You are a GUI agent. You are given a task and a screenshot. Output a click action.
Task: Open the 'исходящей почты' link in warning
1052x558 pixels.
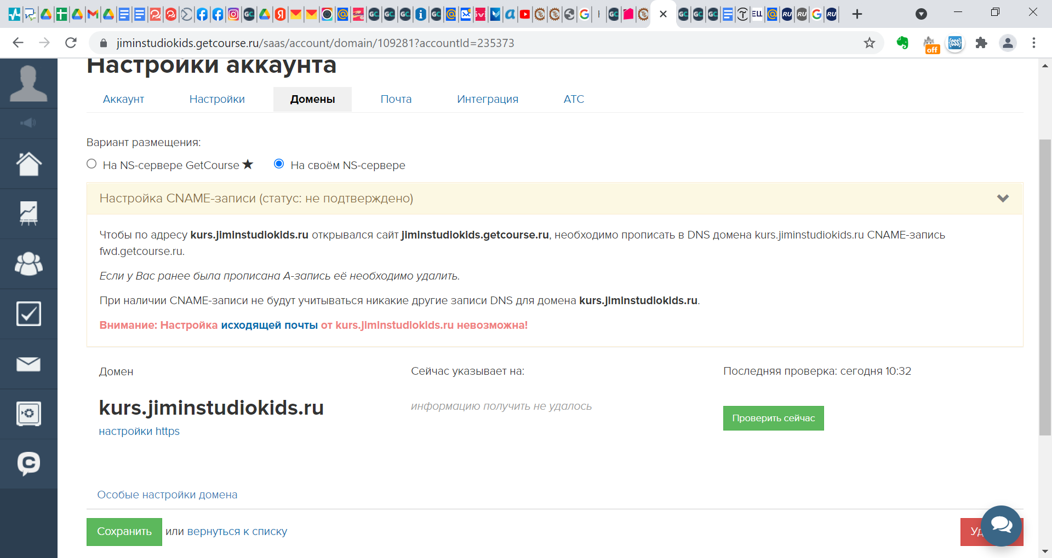[x=269, y=325]
